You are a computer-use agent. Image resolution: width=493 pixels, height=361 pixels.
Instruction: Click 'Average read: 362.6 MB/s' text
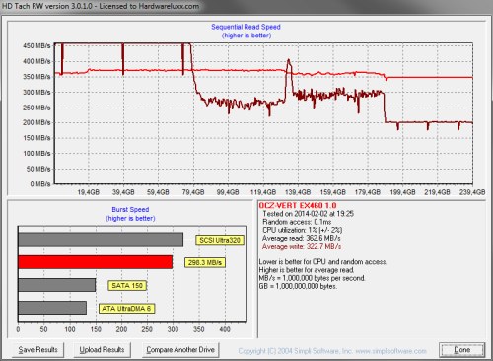302,238
